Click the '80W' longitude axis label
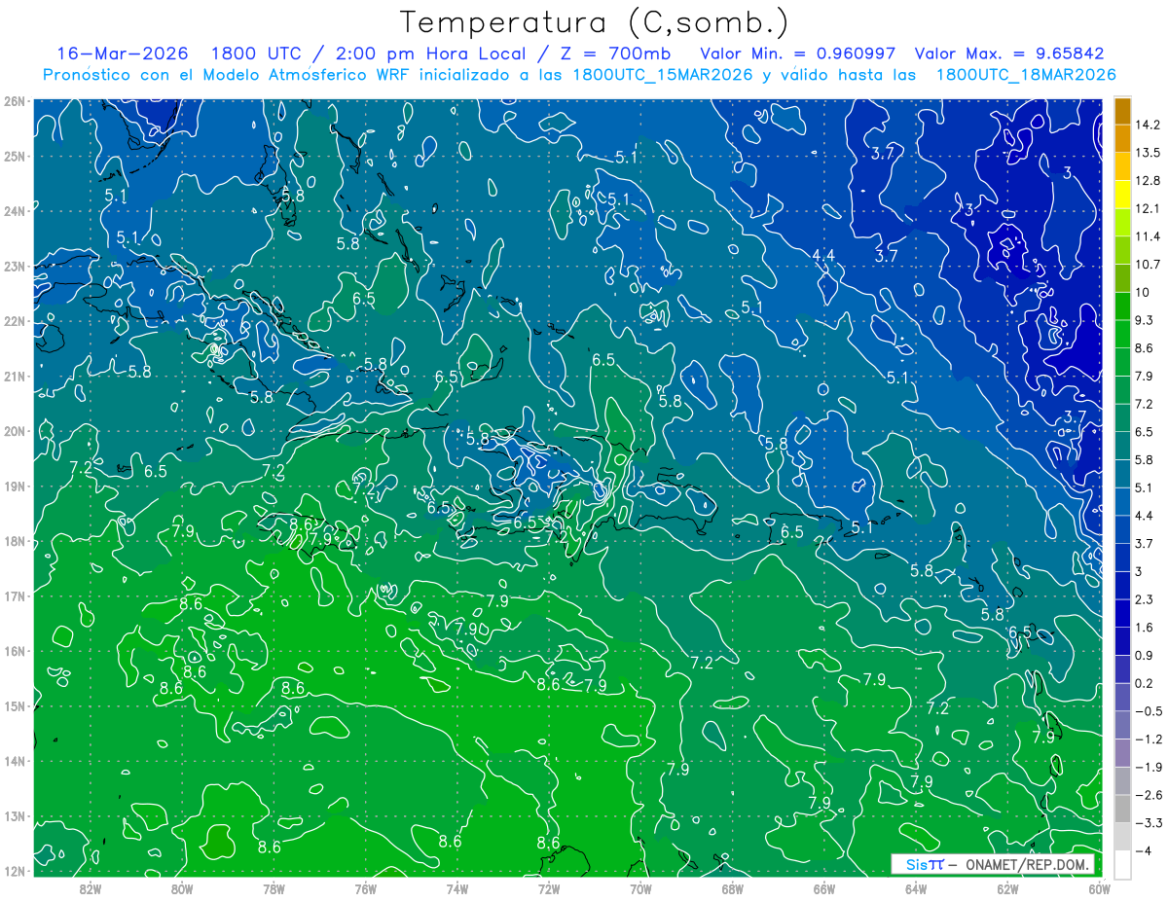The height and width of the screenshot is (902, 1168). 182,889
